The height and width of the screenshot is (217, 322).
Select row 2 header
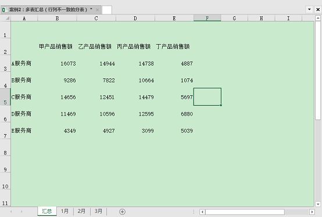click(5, 46)
